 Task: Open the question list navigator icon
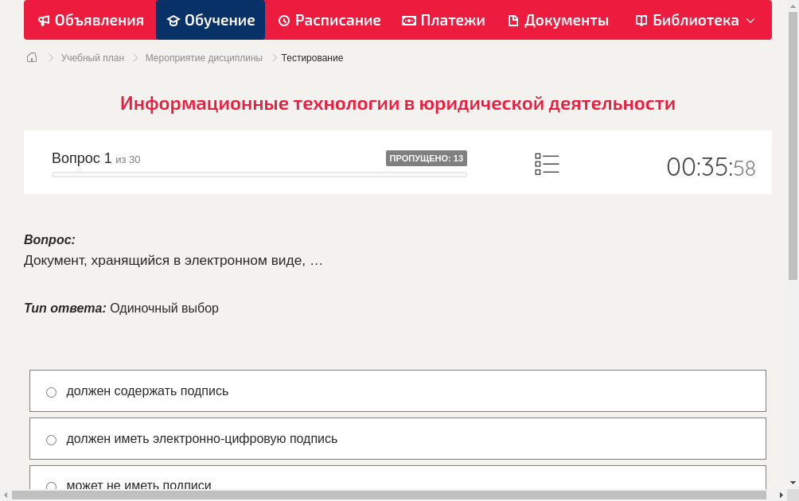coord(547,164)
